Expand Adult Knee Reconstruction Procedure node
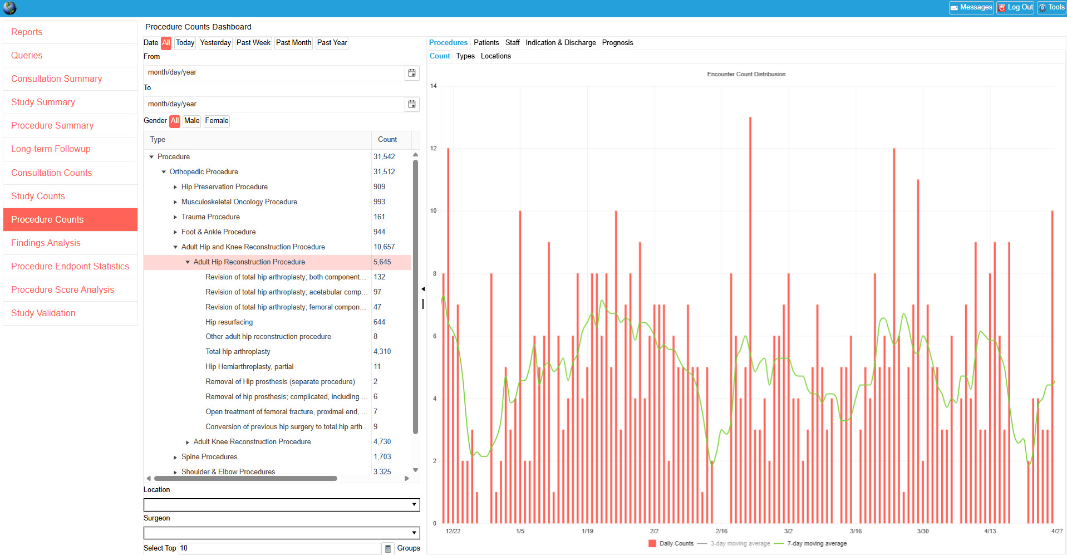The image size is (1067, 555). tap(188, 442)
